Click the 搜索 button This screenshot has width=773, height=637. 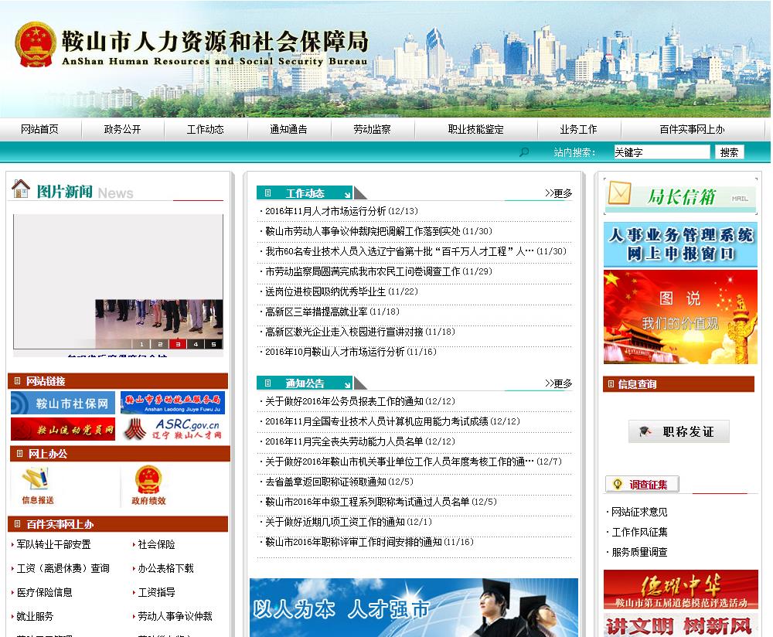pos(729,152)
